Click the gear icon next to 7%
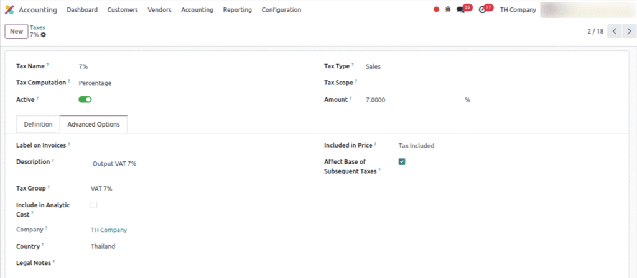This screenshot has width=637, height=278. 44,35
